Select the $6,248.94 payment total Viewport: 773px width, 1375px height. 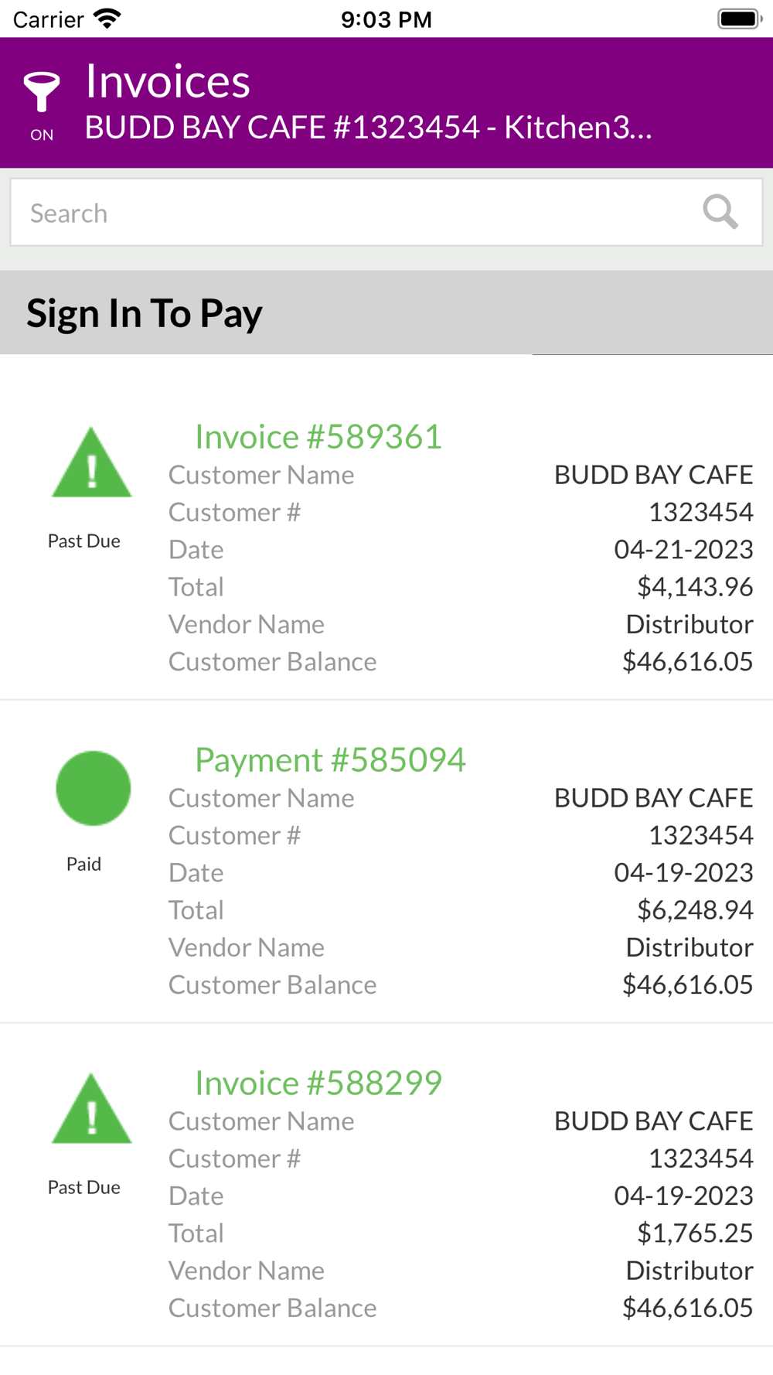[695, 910]
